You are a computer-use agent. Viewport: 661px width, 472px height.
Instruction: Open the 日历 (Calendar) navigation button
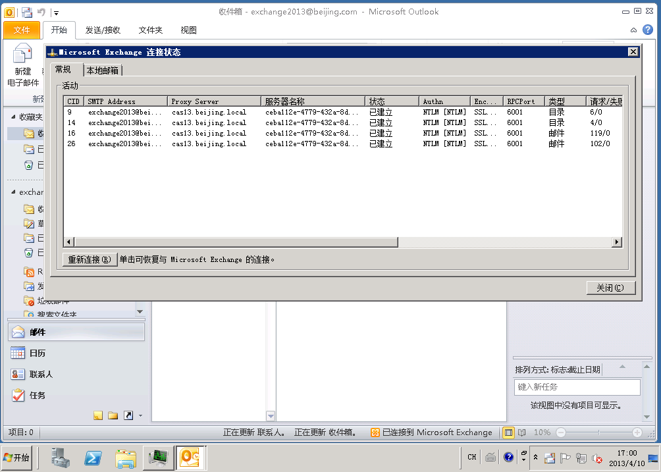(76, 353)
